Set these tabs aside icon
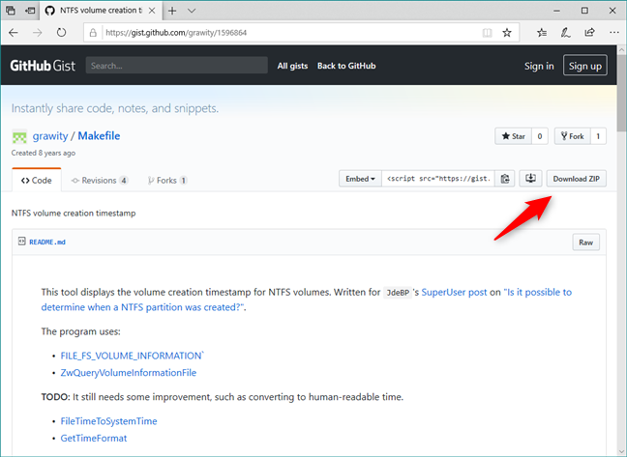The image size is (627, 457). pyautogui.click(x=30, y=11)
